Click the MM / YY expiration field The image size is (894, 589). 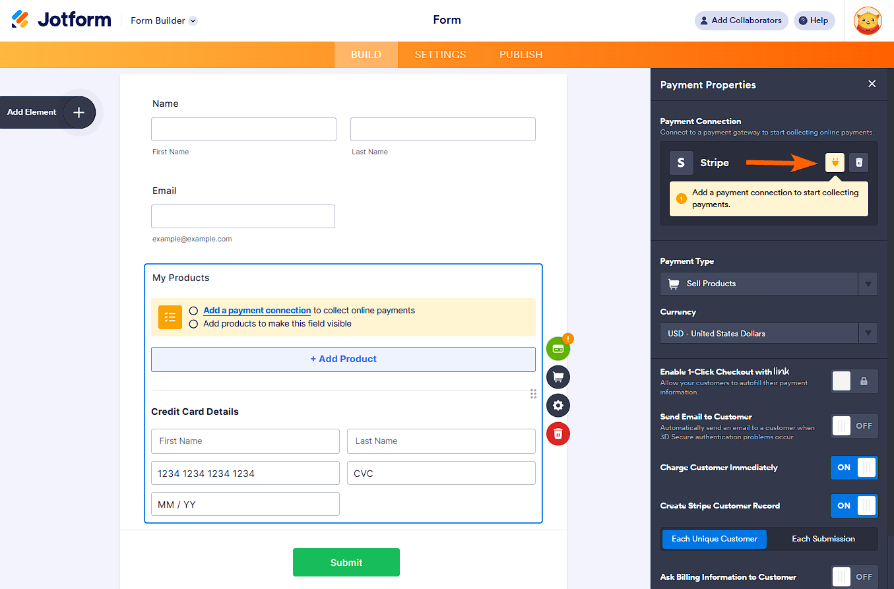[x=245, y=504]
